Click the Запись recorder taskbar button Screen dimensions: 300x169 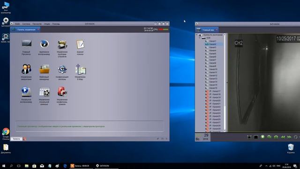click(x=81, y=166)
